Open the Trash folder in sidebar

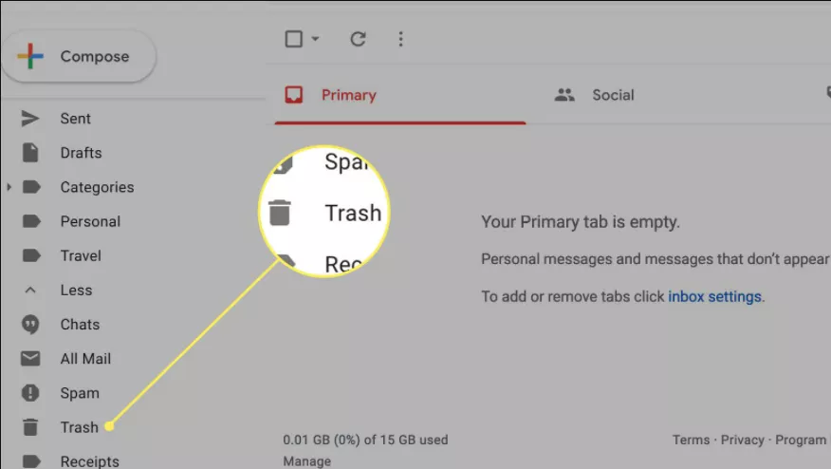pos(79,427)
